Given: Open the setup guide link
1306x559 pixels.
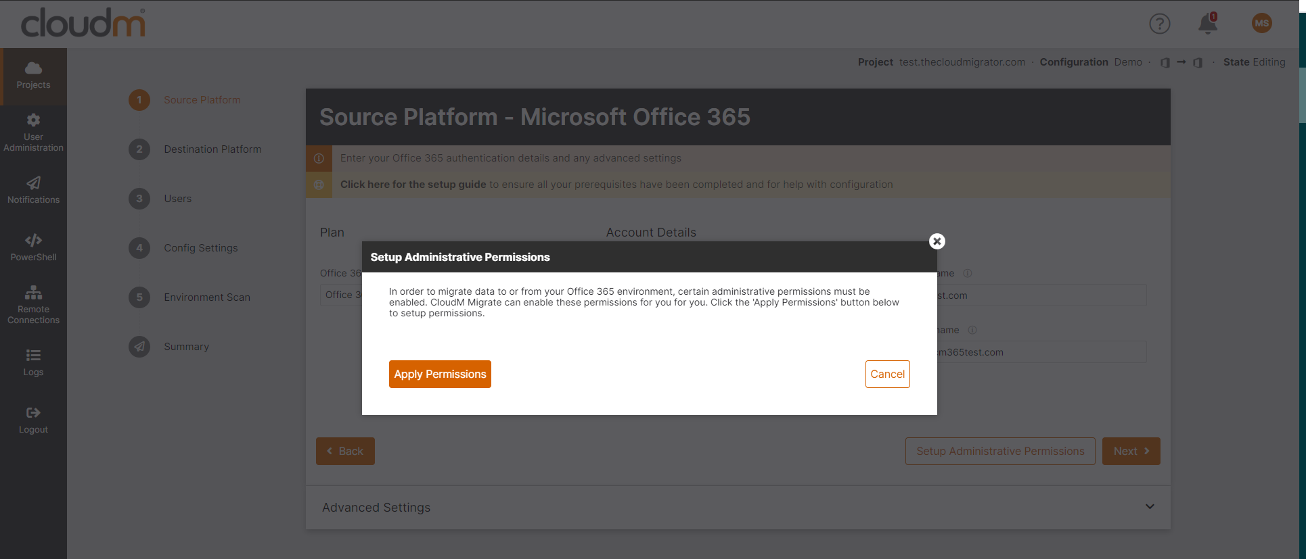Looking at the screenshot, I should (413, 185).
